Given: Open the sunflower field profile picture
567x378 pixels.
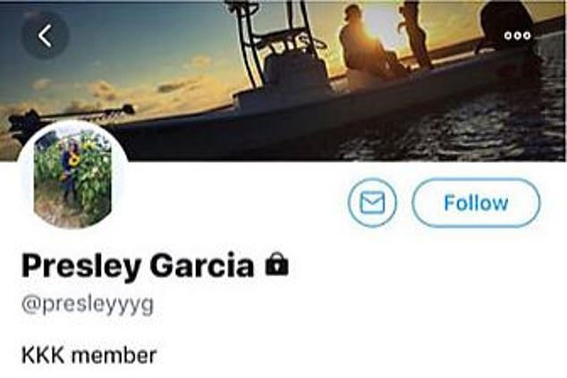Looking at the screenshot, I should point(72,177).
